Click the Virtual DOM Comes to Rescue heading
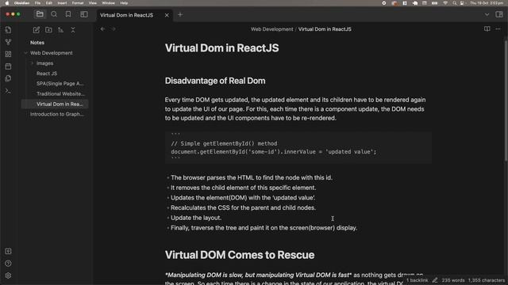The height and width of the screenshot is (285, 508). (240, 255)
